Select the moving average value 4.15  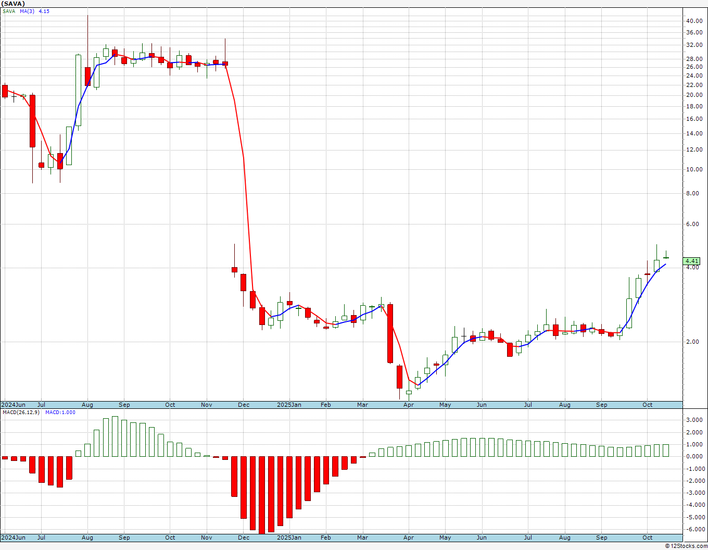point(44,11)
